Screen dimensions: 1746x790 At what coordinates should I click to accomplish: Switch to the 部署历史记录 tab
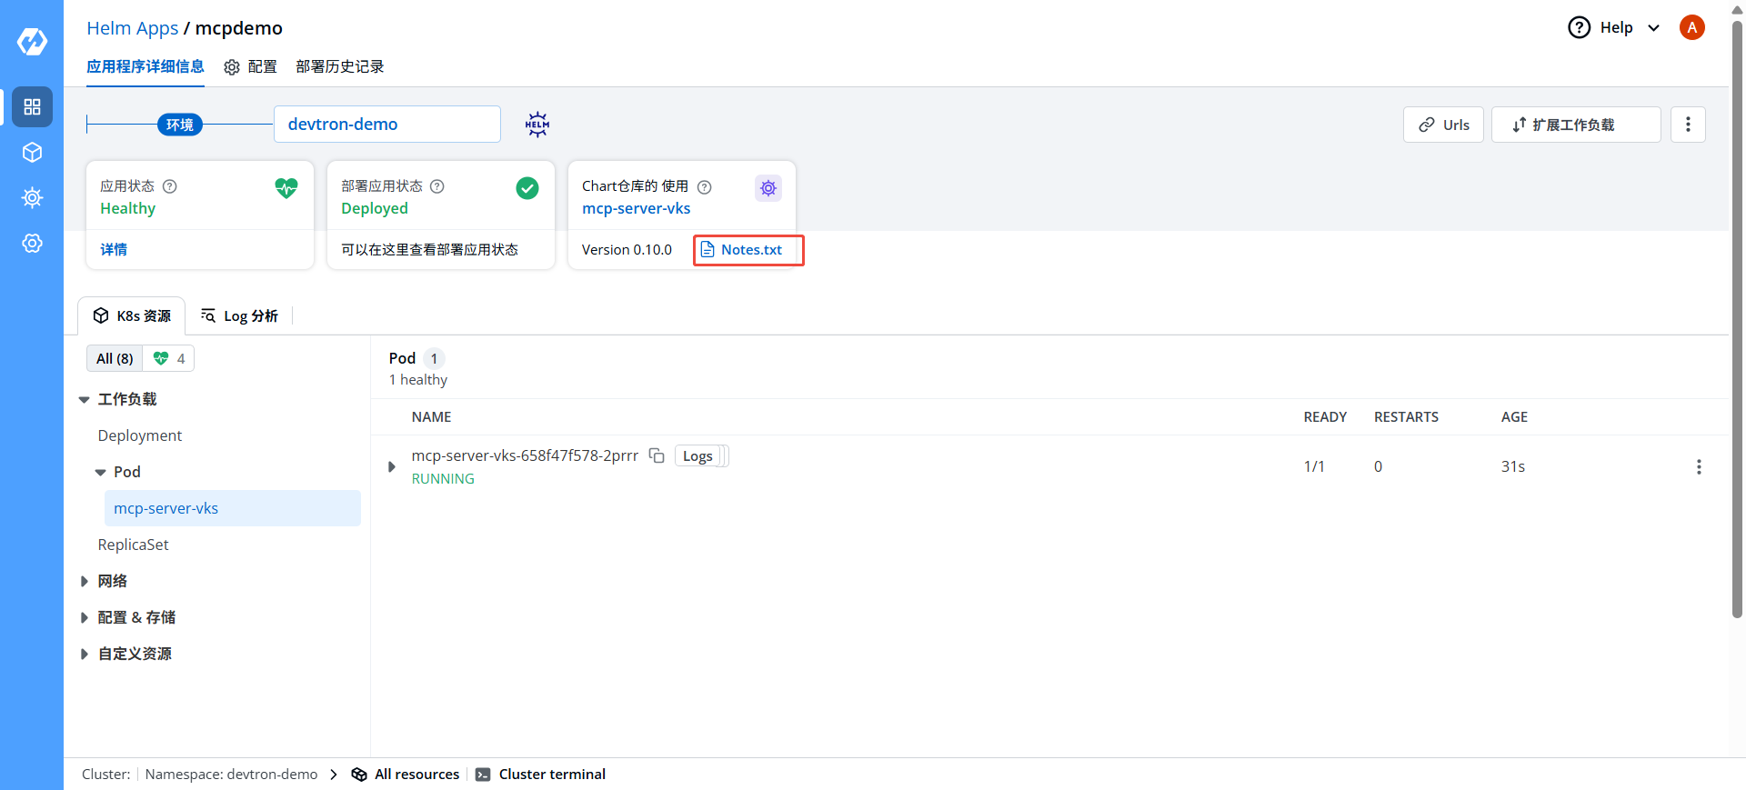pyautogui.click(x=339, y=67)
